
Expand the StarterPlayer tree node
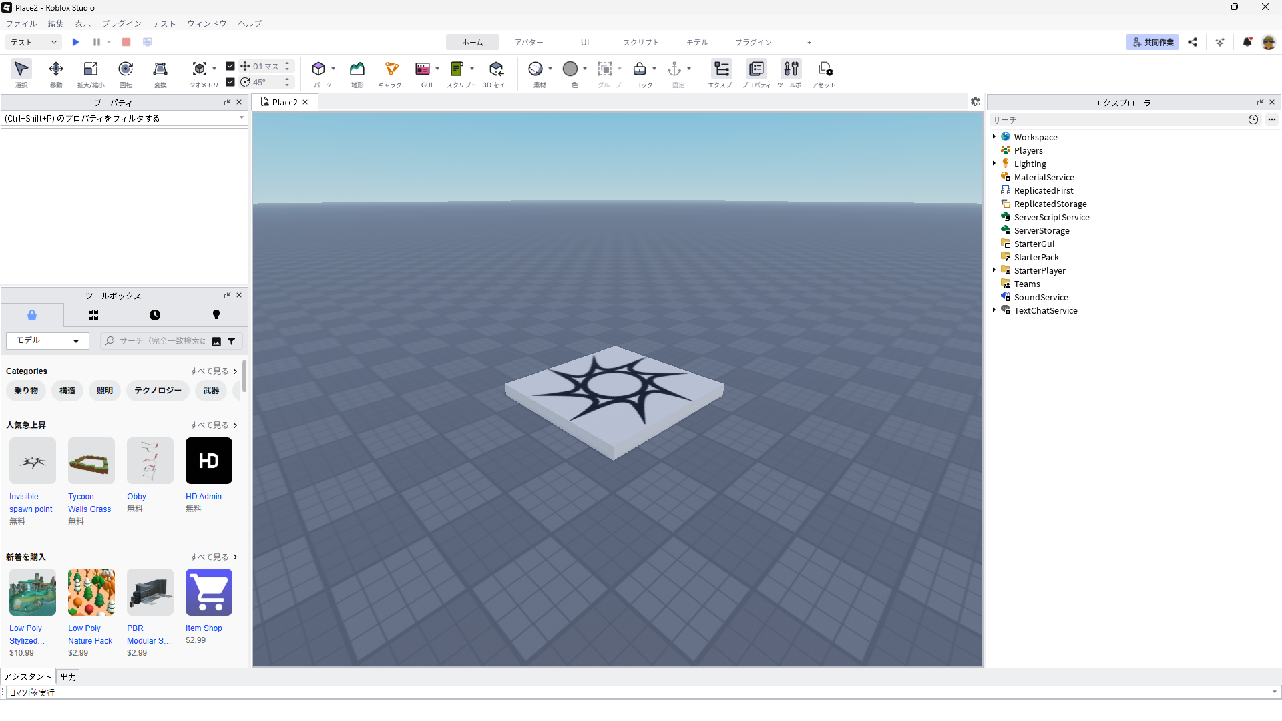(x=994, y=270)
